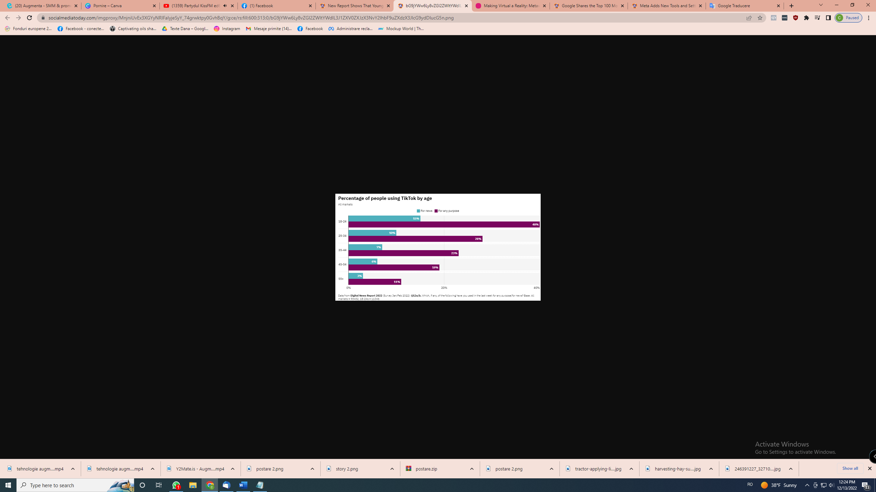This screenshot has width=876, height=492.
Task: Click the TikTok by age chart image
Action: click(x=438, y=247)
